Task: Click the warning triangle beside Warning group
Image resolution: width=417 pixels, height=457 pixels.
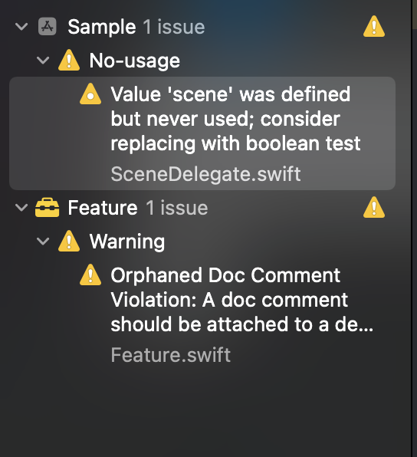Action: (69, 241)
